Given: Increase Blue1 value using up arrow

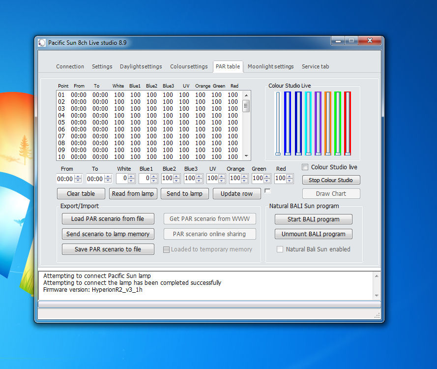Looking at the screenshot, I should click(x=154, y=176).
